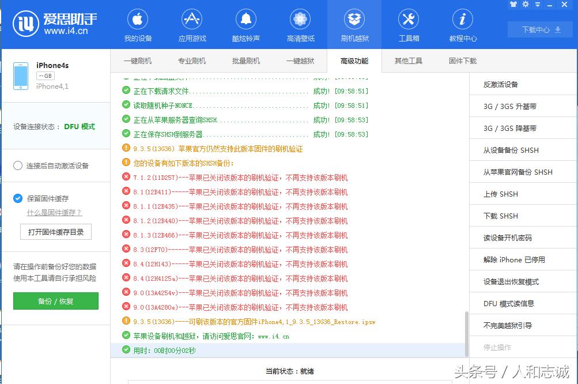Select the iPhone4s device thumbnail
This screenshot has height=384, width=578.
click(x=21, y=76)
